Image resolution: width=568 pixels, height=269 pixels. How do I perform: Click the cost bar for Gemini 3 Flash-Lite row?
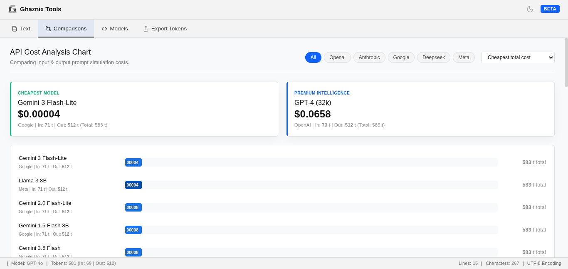[133, 162]
